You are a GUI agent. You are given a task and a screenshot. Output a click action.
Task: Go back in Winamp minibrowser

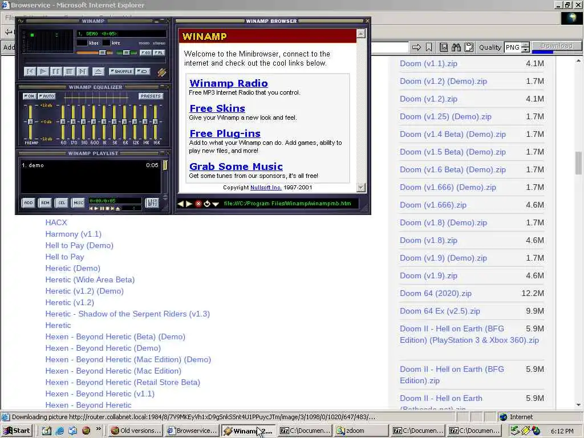click(181, 204)
